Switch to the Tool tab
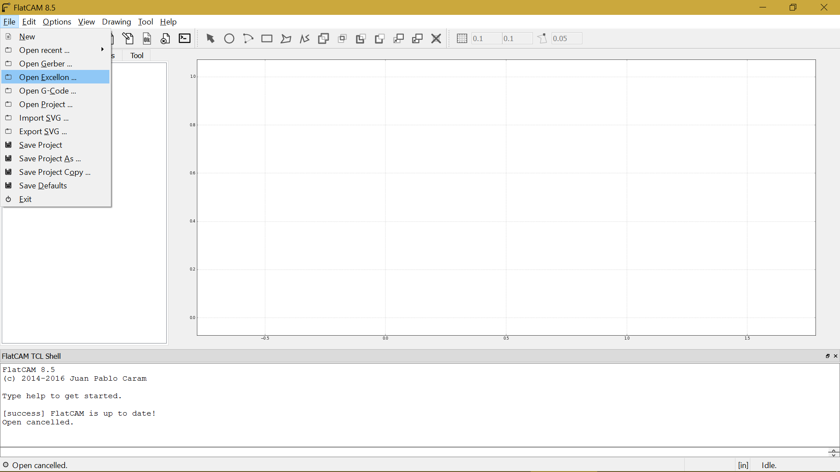This screenshot has width=840, height=472. (136, 56)
